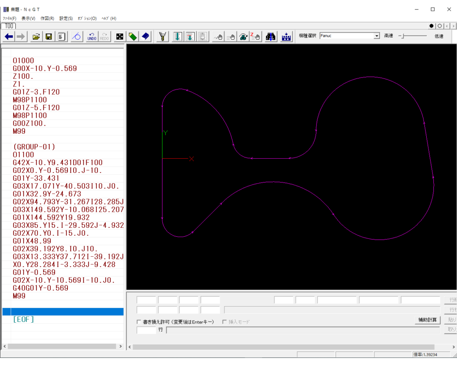The width and height of the screenshot is (457, 365).
Task: Click the code scrollbar right arrow
Action: point(120,346)
